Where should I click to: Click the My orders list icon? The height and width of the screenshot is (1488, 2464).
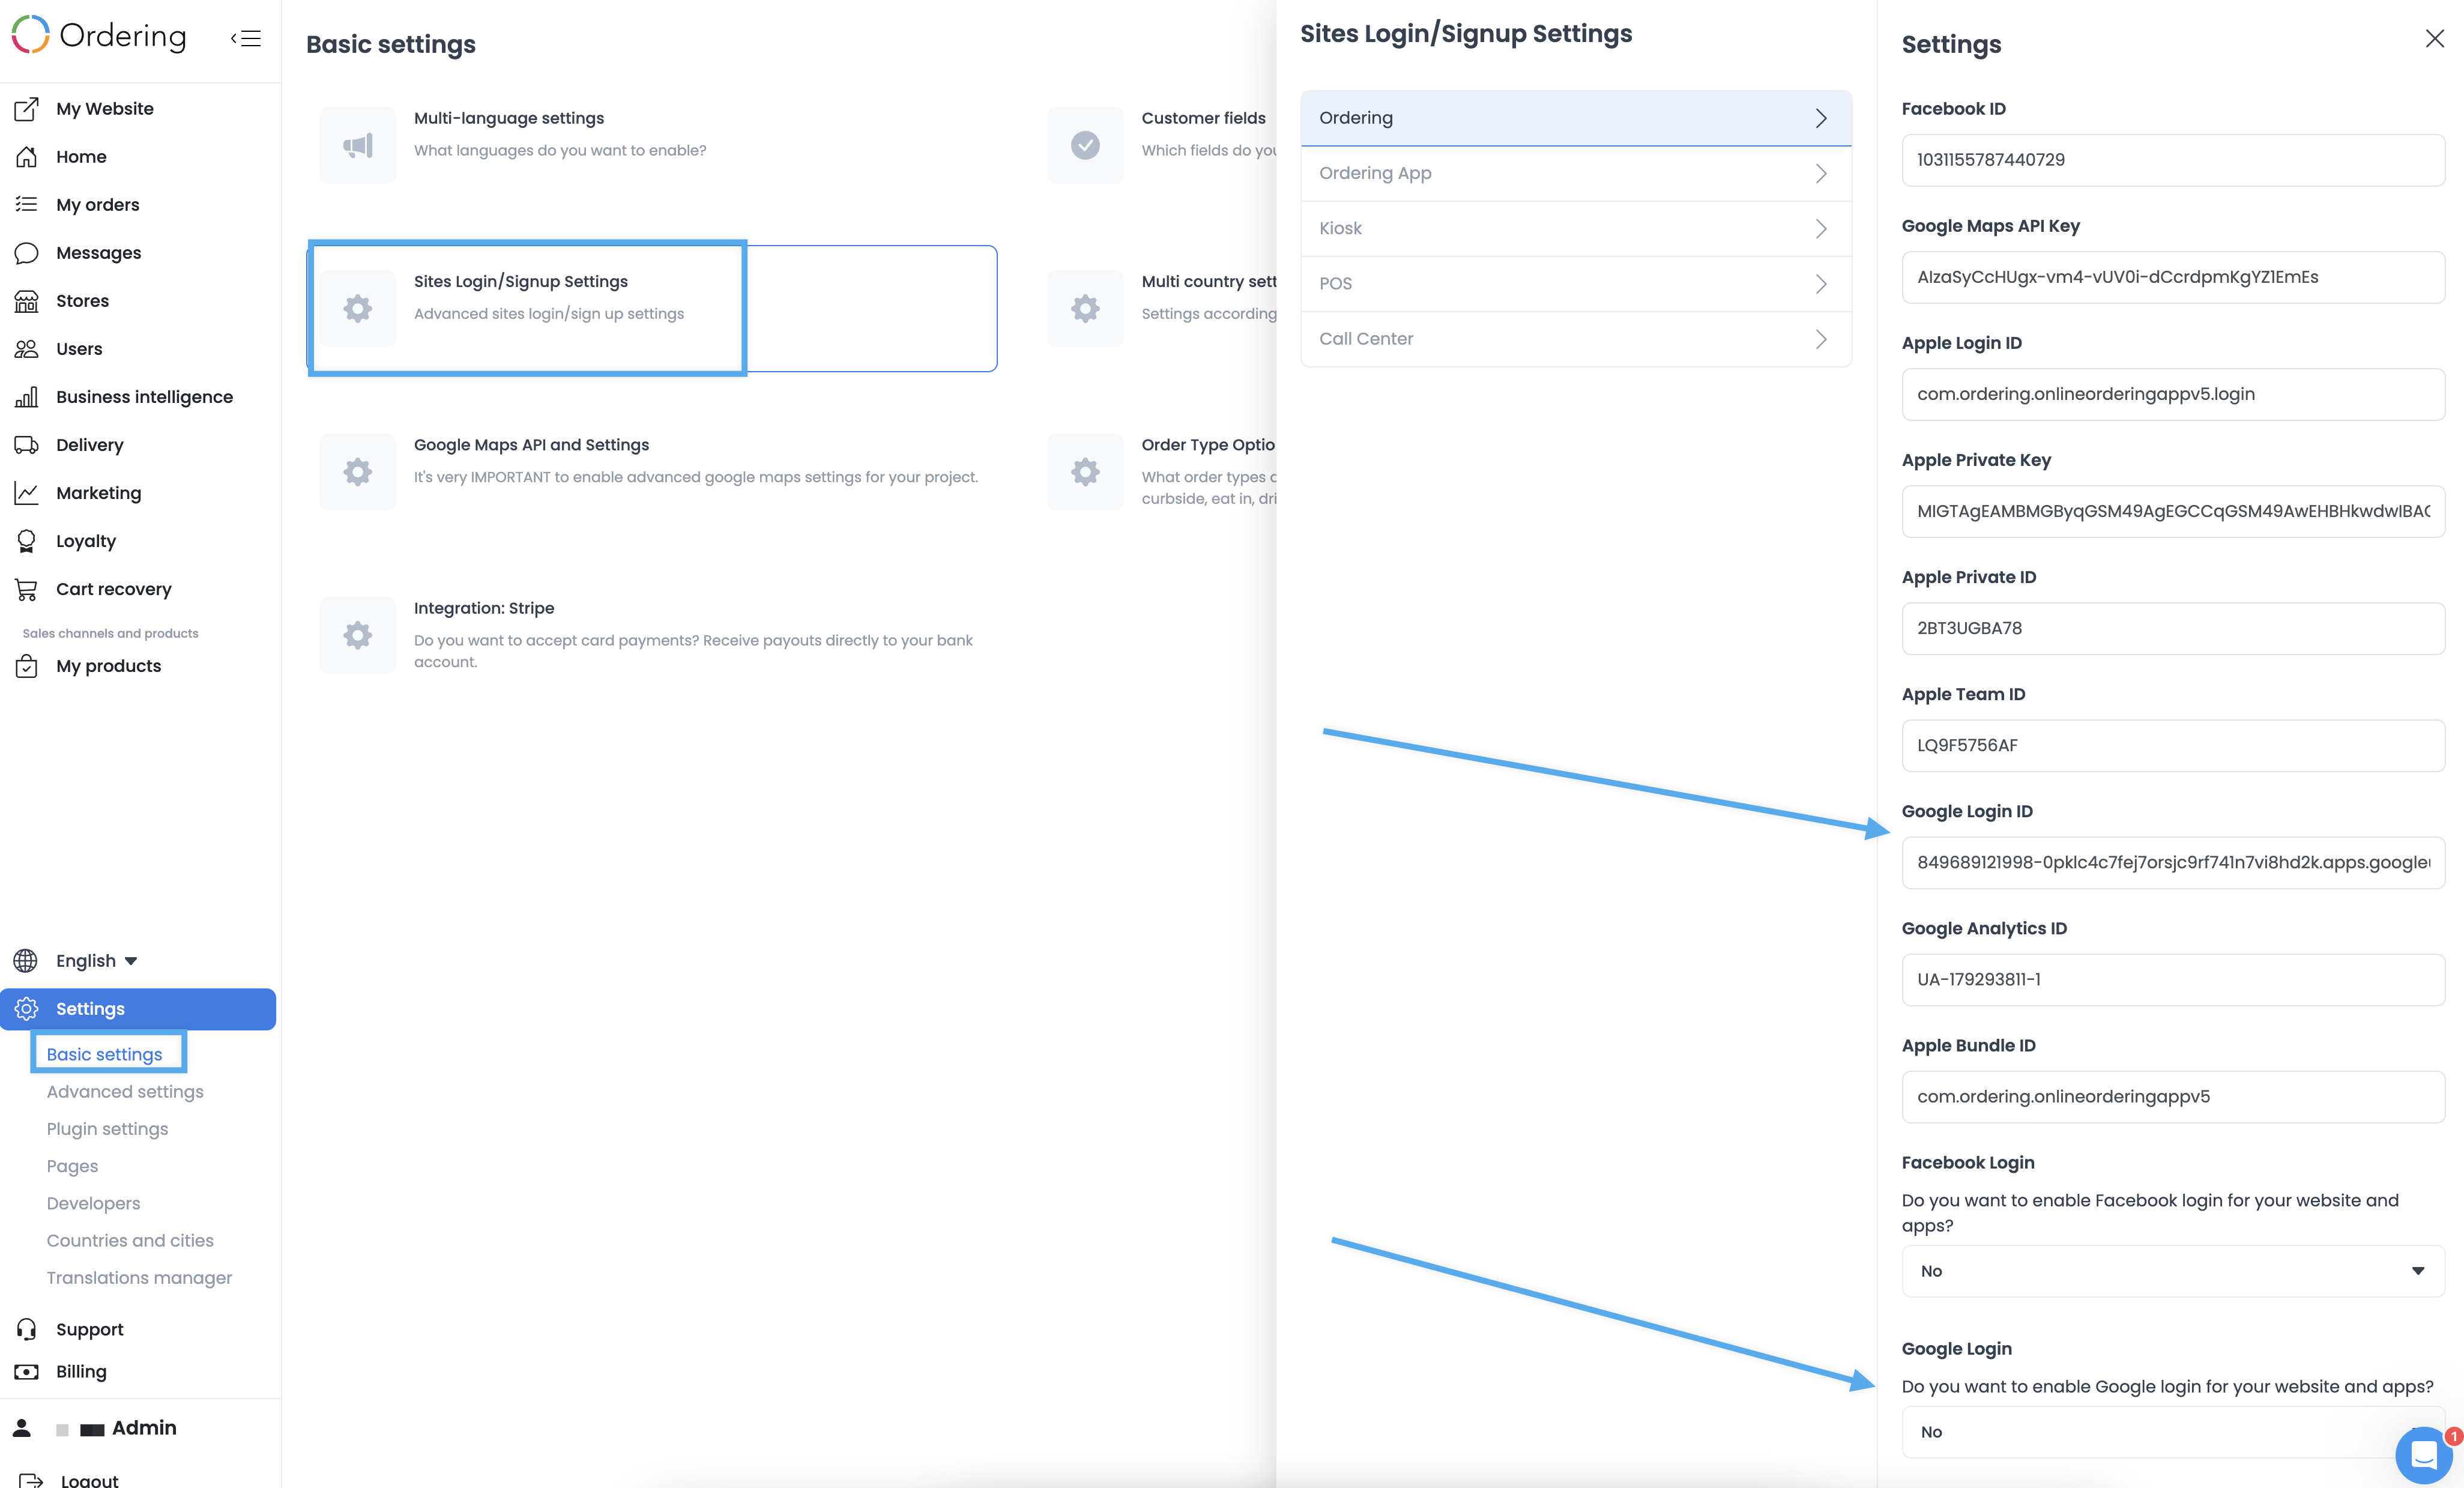pos(27,204)
